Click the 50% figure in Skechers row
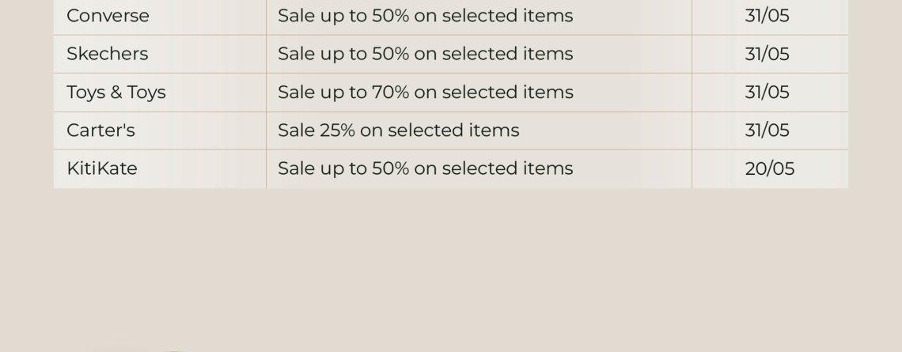The height and width of the screenshot is (352, 902). pos(391,54)
